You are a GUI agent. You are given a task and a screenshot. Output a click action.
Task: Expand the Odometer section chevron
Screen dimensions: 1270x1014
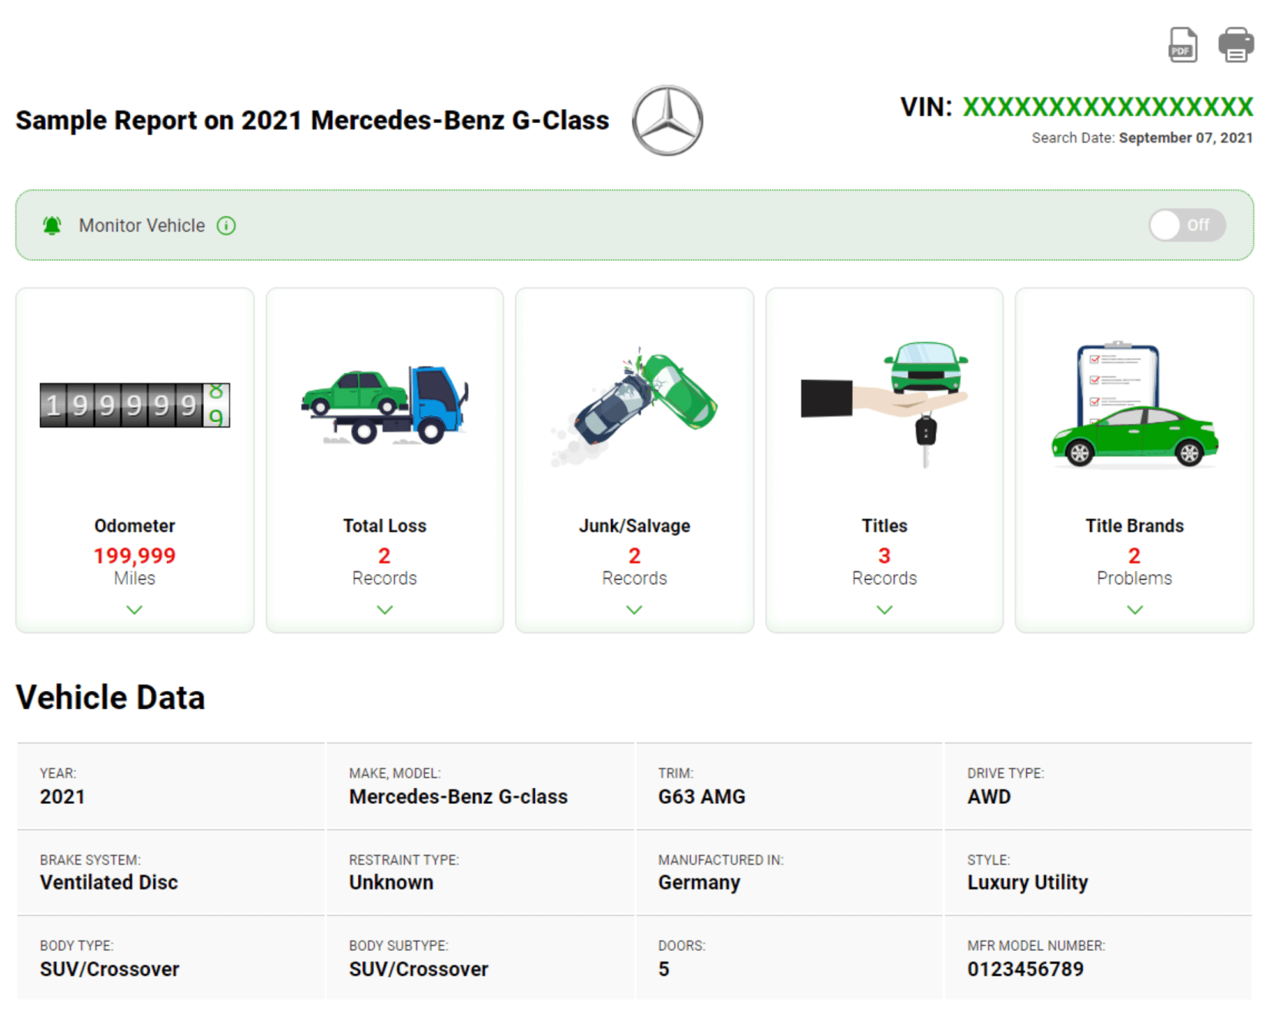(134, 610)
